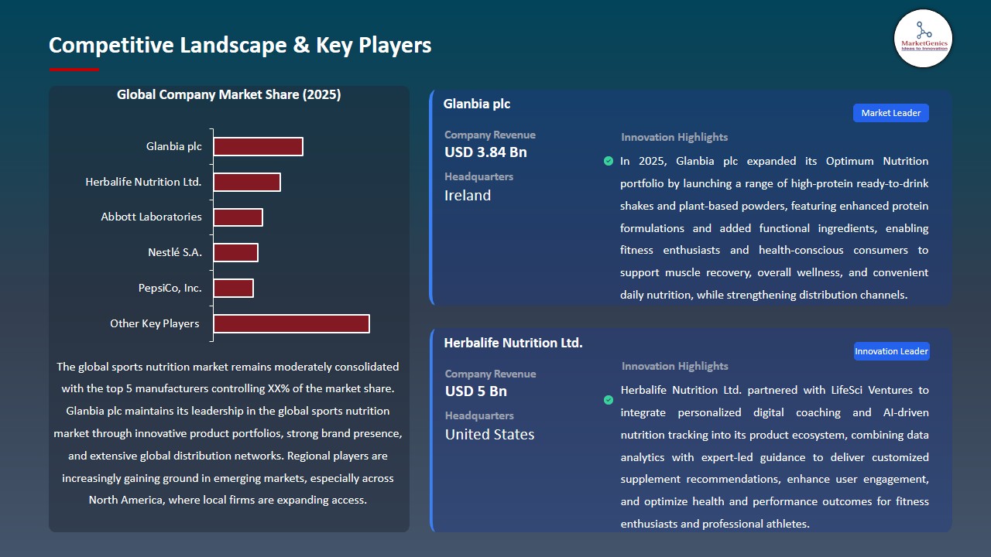991x557 pixels.
Task: Click the Ireland headquarters text
Action: [x=467, y=195]
